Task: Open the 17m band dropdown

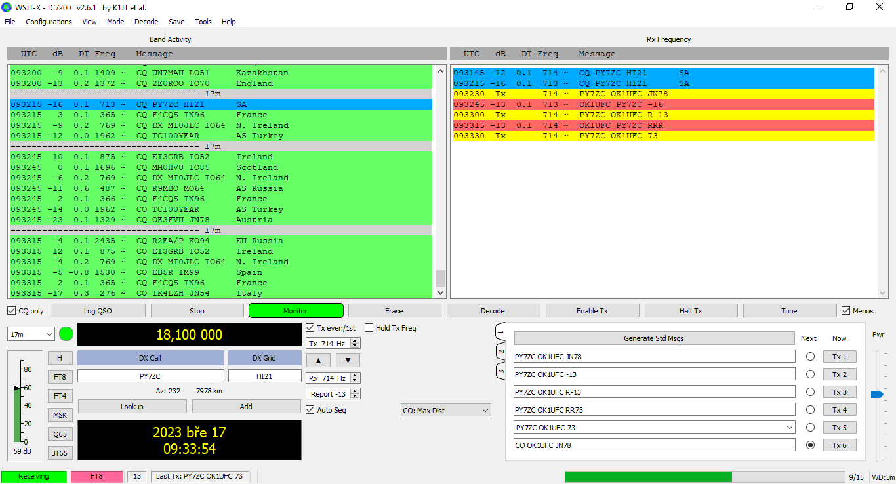Action: tap(31, 334)
